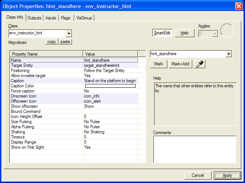Click the icon_info value
245x183 pixels.
[x=91, y=96]
